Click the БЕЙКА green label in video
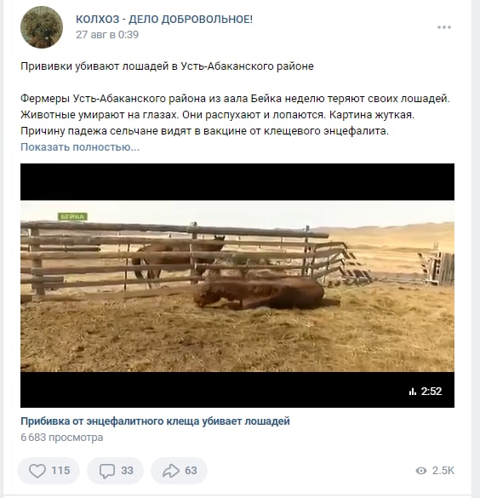Viewport: 480px width, 498px height. [x=72, y=216]
